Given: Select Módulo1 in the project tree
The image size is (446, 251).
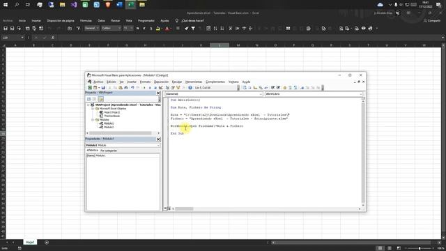Looking at the screenshot, I should click(x=109, y=123).
